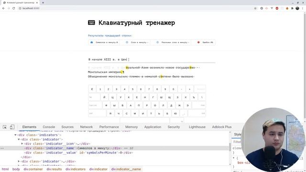Image resolution: width=306 pixels, height=172 pixels.
Task: Click the keyboard icon beside the title
Action: pos(91,22)
